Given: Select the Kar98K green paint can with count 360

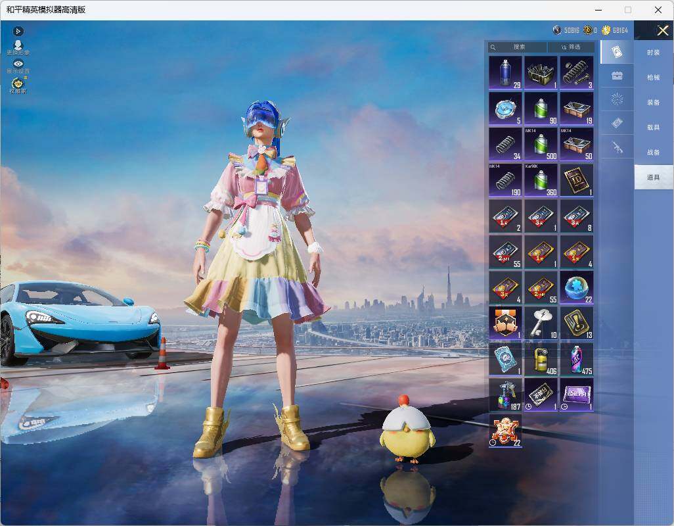Looking at the screenshot, I should pyautogui.click(x=541, y=179).
